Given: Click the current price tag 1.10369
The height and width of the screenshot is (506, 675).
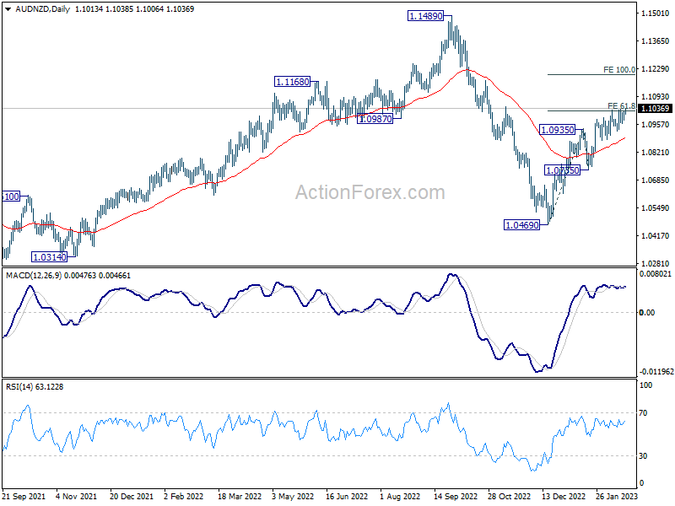Looking at the screenshot, I should pos(656,109).
